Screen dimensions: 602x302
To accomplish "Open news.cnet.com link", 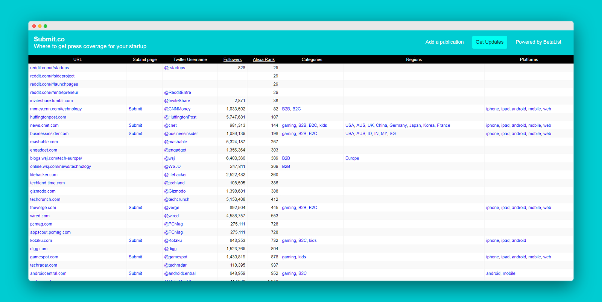I will [x=44, y=126].
